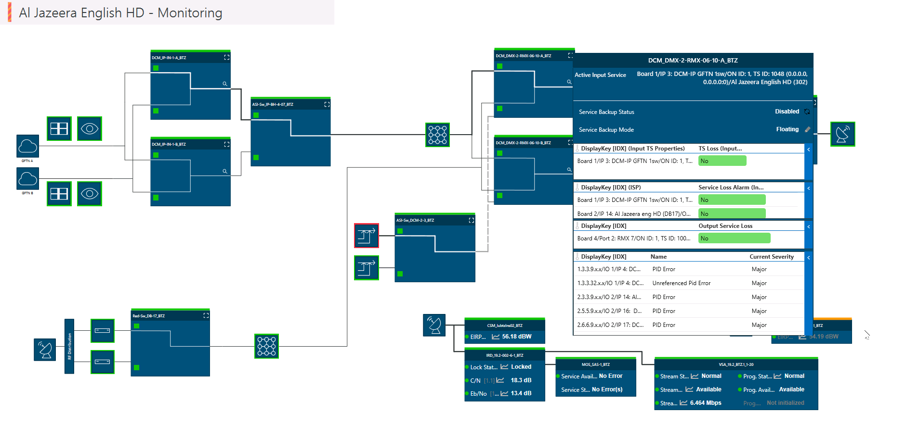
Task: Select the green-bordered signal router icon
Action: click(367, 268)
